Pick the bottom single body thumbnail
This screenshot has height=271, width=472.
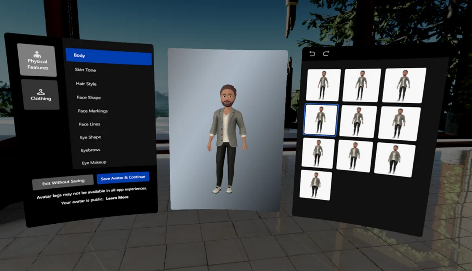(x=315, y=185)
